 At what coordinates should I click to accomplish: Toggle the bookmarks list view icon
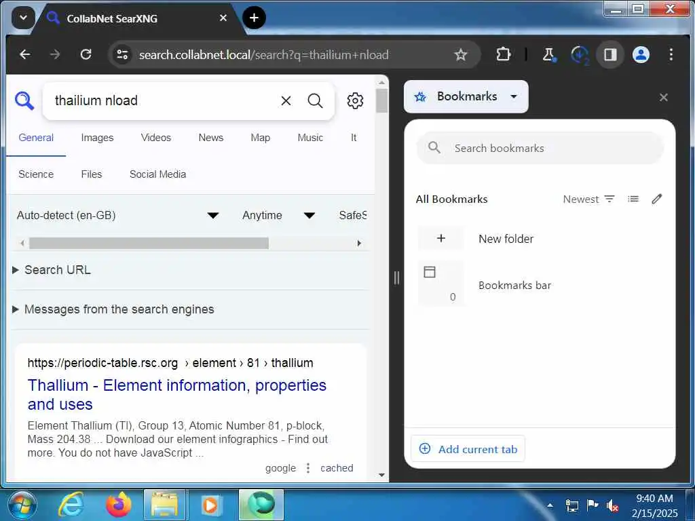click(633, 199)
